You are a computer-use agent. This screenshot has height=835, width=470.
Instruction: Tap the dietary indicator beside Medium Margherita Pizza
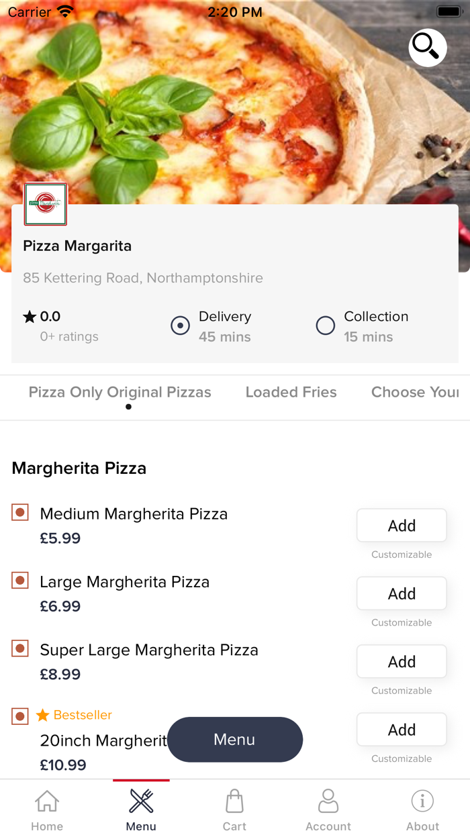tap(20, 511)
